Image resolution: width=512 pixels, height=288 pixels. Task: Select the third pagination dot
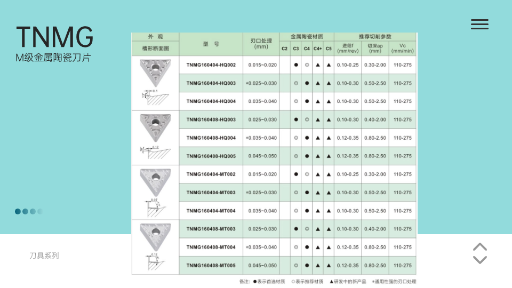[33, 211]
